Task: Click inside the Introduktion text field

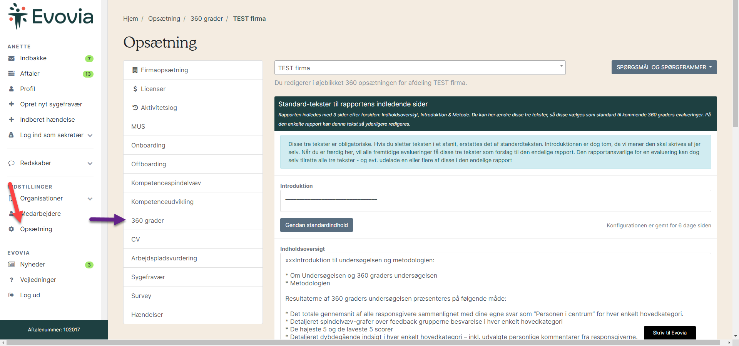Action: click(x=495, y=201)
